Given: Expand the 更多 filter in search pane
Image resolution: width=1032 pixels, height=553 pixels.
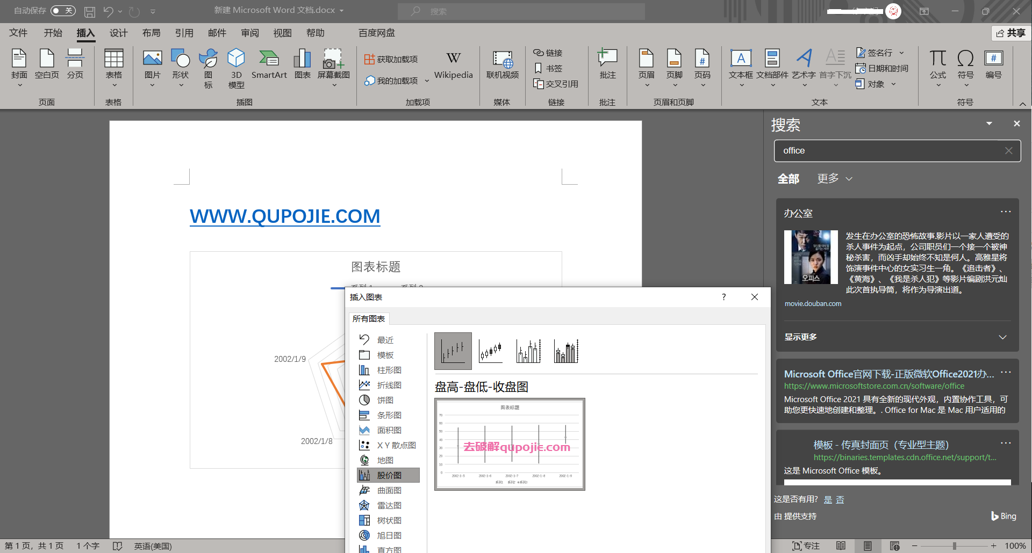Looking at the screenshot, I should coord(835,179).
